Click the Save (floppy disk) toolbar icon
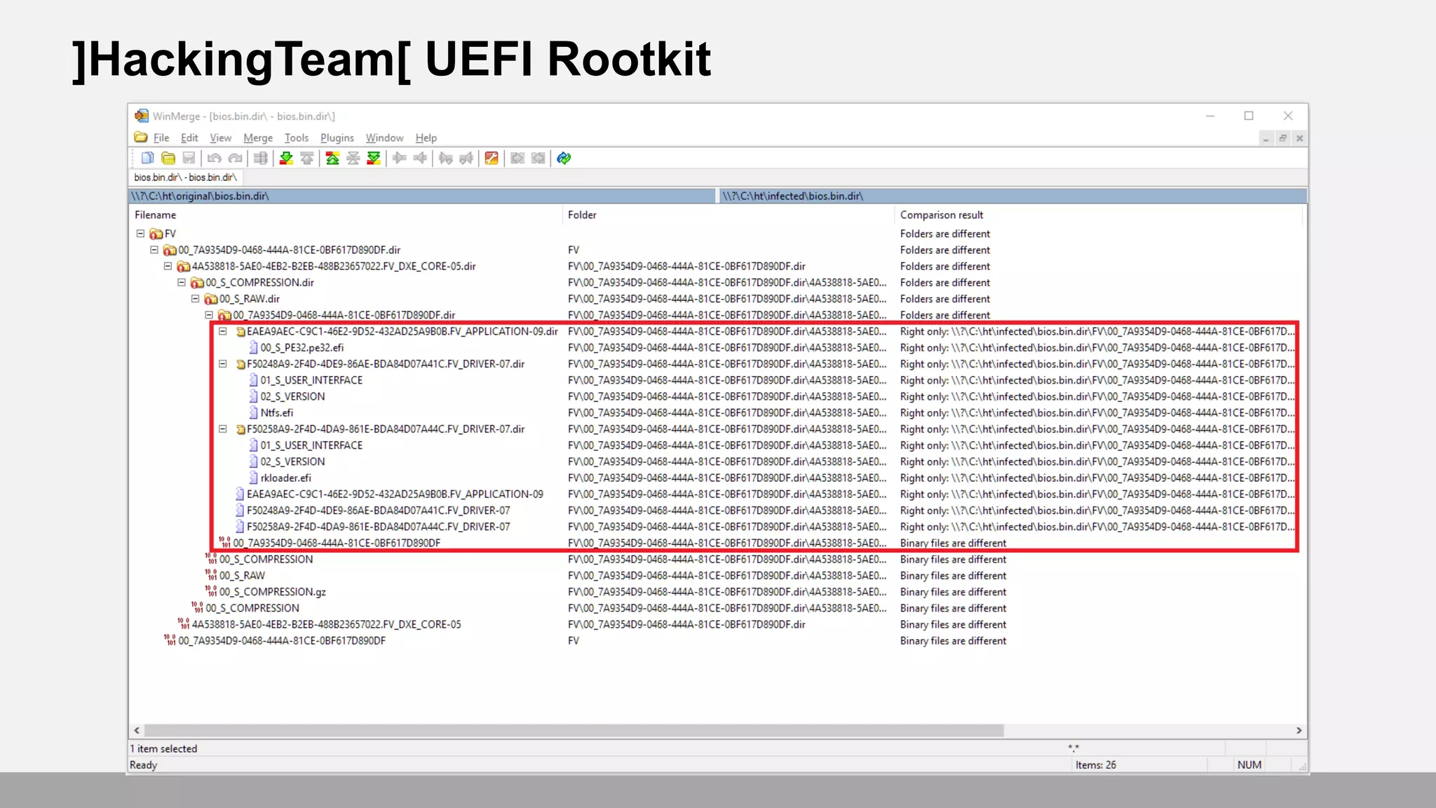 [x=189, y=159]
